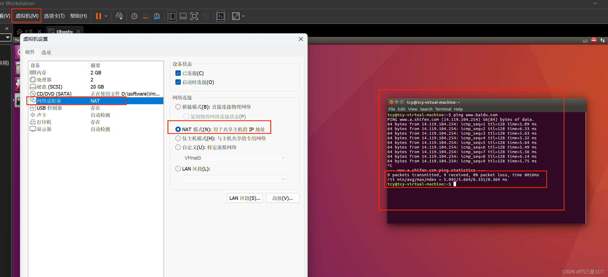Minimize the terminal window
This screenshot has height=277, width=608.
pos(396,102)
